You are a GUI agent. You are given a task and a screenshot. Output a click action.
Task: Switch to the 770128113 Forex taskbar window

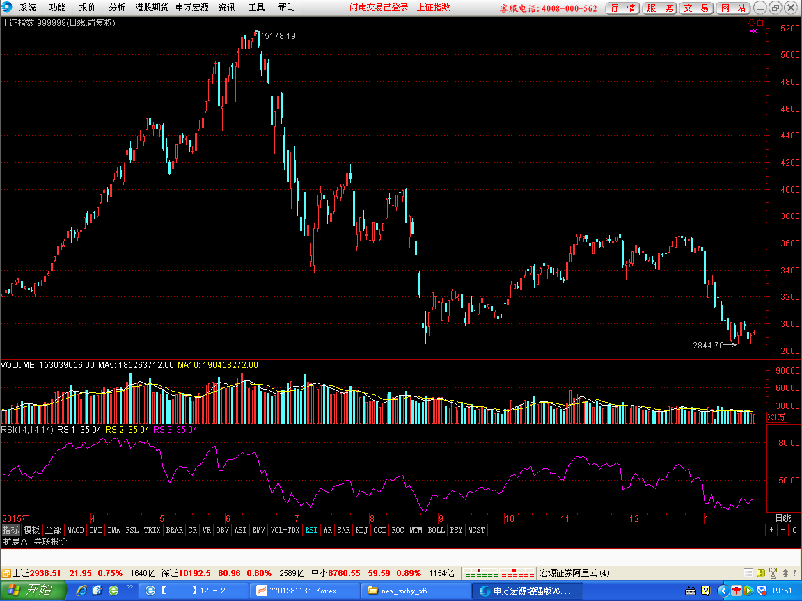304,591
